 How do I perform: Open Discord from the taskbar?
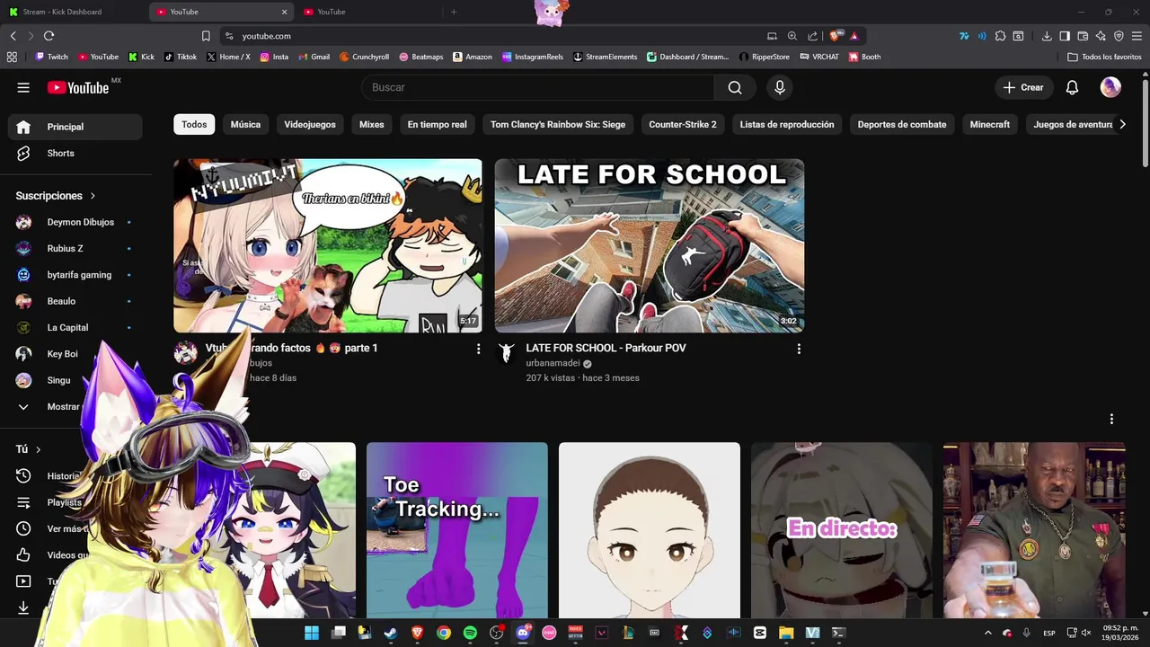523,633
